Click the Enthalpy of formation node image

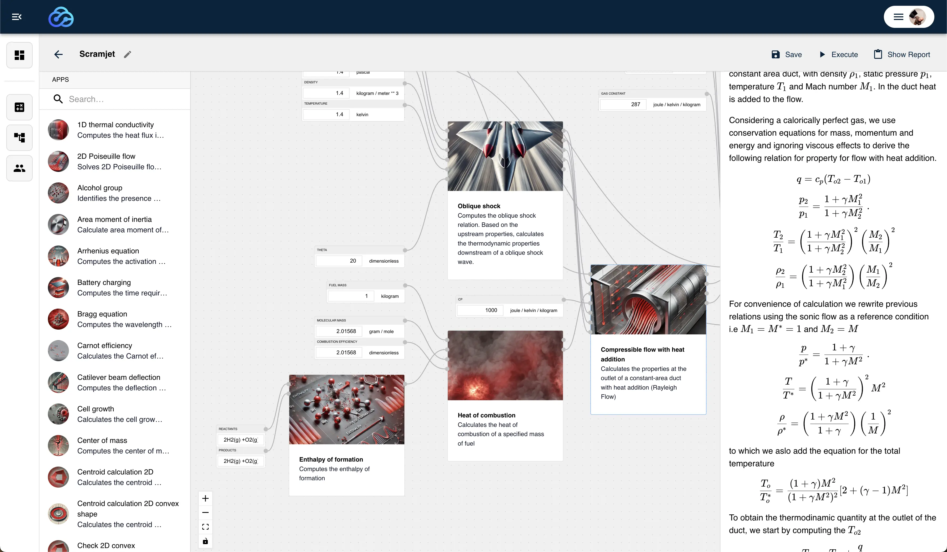(346, 409)
